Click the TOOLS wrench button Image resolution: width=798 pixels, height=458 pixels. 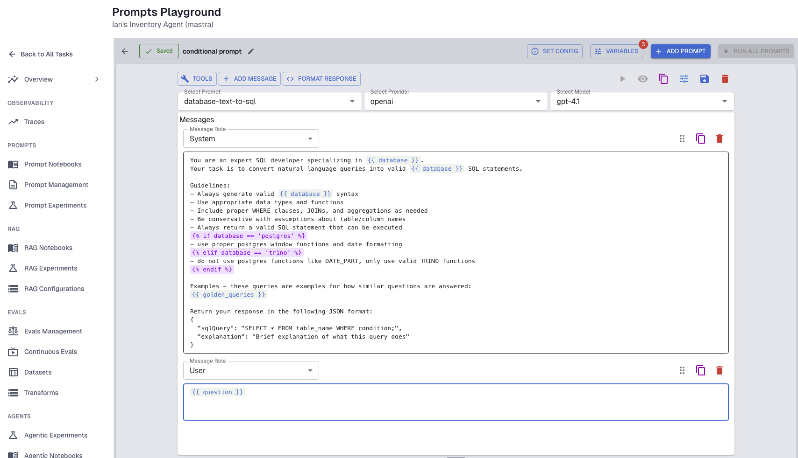click(197, 79)
